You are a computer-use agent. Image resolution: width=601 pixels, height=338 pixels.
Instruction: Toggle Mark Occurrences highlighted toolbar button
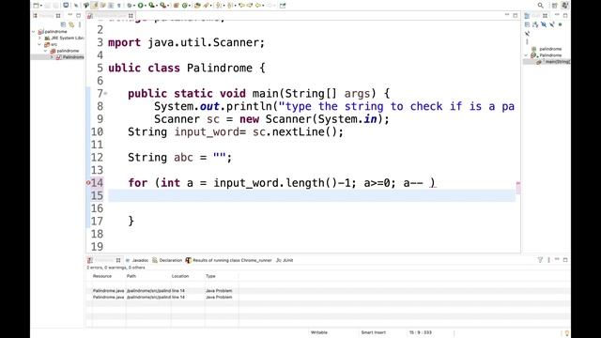coord(94,6)
